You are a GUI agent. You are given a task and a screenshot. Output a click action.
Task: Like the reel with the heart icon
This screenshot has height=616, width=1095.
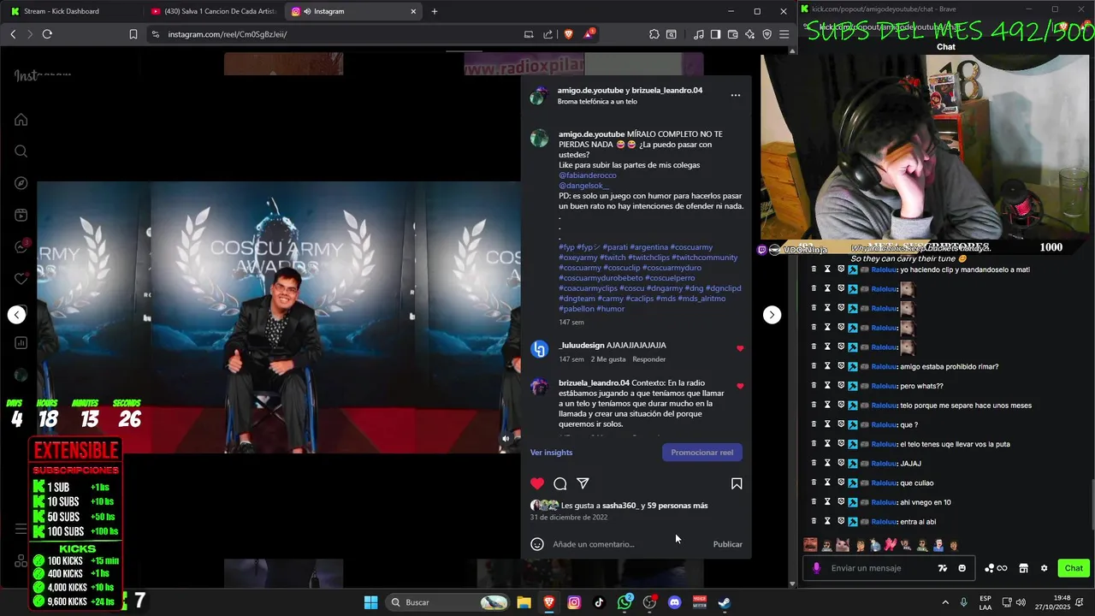point(537,483)
